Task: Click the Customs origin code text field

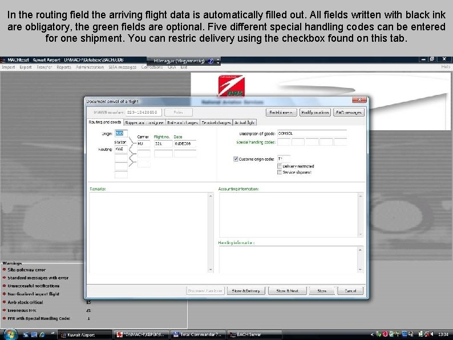Action: [x=284, y=159]
